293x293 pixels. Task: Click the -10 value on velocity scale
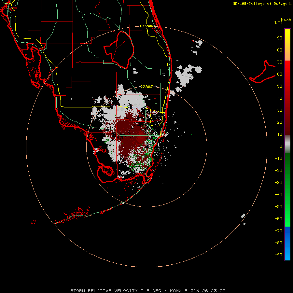point(278,159)
